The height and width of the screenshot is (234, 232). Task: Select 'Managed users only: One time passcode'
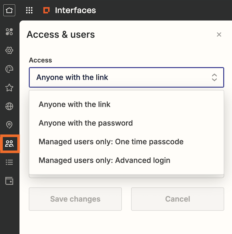point(111,142)
